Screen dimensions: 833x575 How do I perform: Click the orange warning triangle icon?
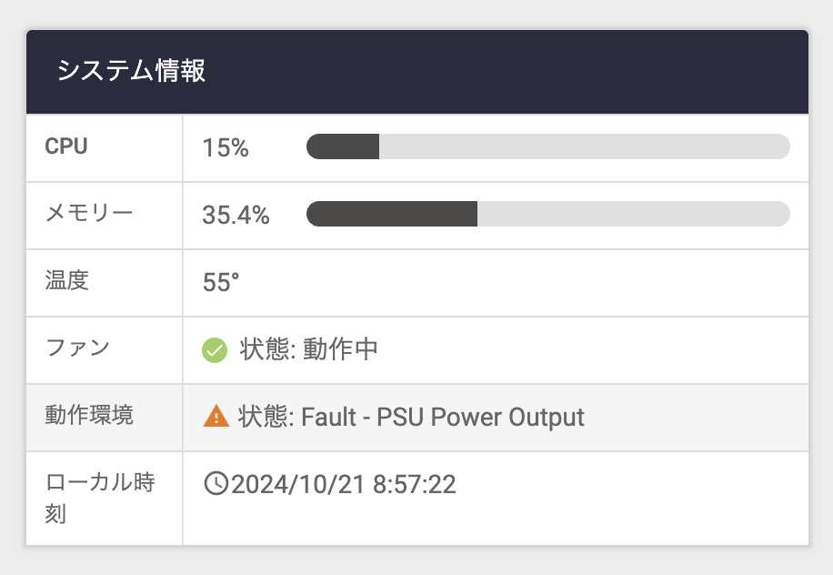(x=216, y=417)
